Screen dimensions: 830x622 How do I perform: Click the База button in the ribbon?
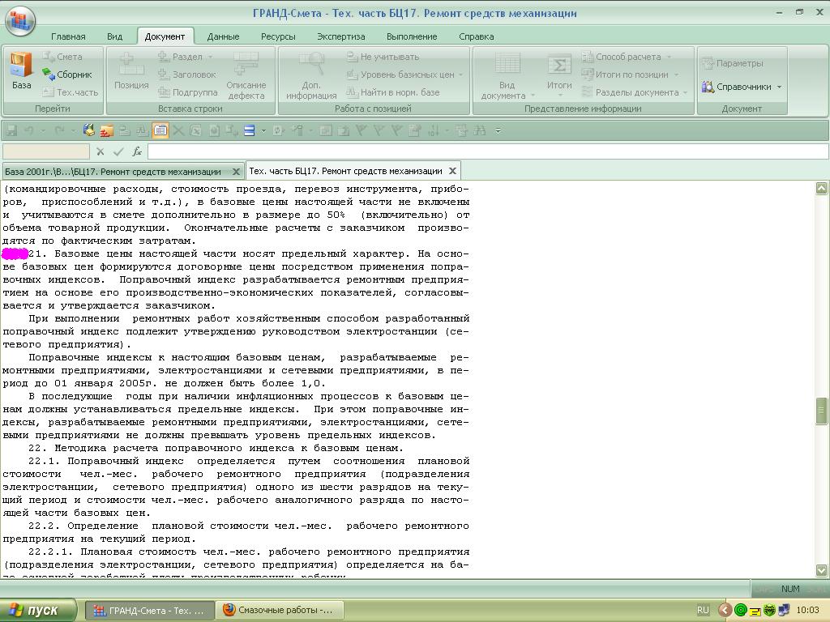coord(21,71)
